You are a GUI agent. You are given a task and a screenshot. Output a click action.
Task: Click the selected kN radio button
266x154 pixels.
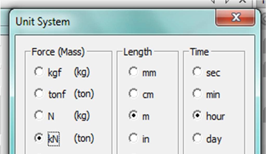(39, 138)
